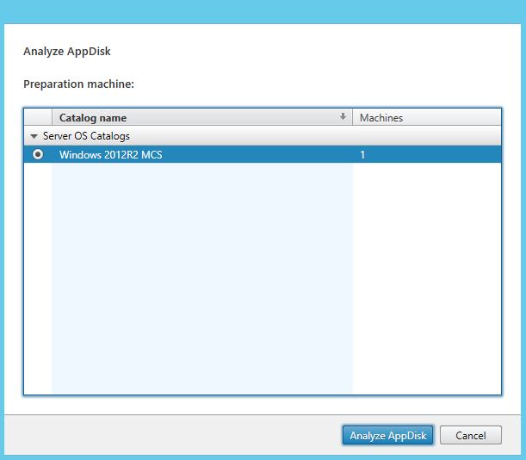Click the selected row's far right blue area
526x460 pixels.
click(x=482, y=155)
